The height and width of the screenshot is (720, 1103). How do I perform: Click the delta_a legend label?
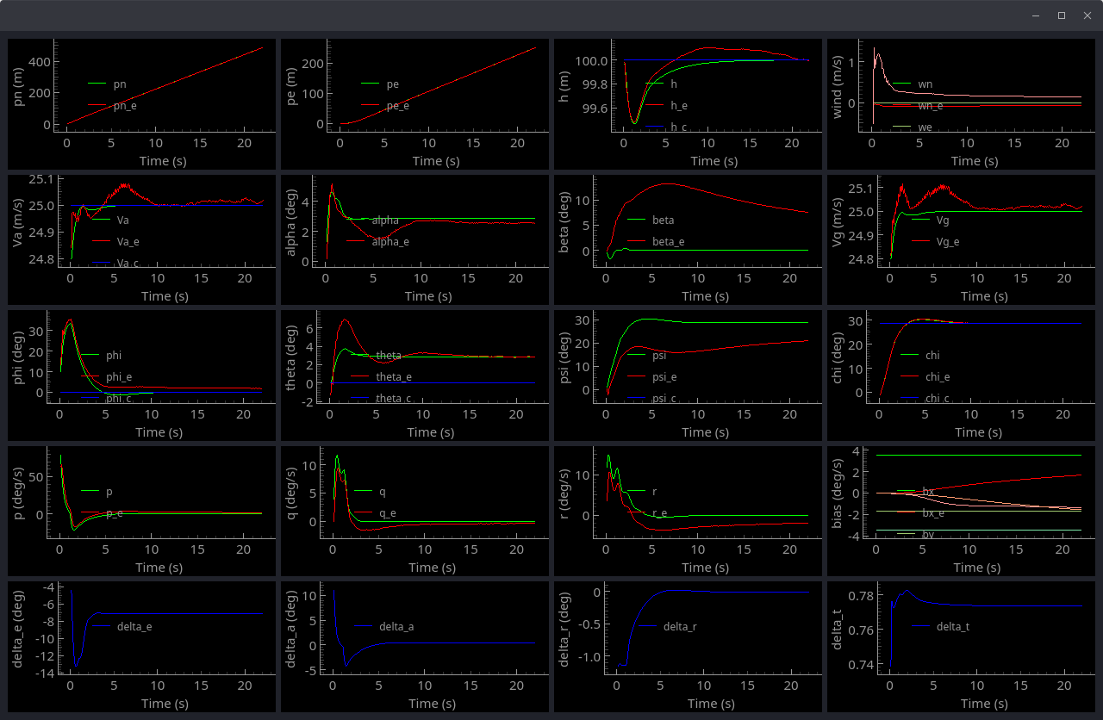[x=396, y=626]
